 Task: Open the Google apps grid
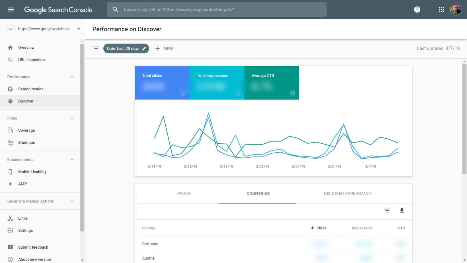point(441,10)
